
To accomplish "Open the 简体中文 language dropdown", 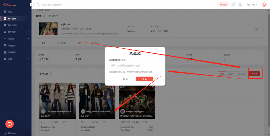I will [x=252, y=4].
